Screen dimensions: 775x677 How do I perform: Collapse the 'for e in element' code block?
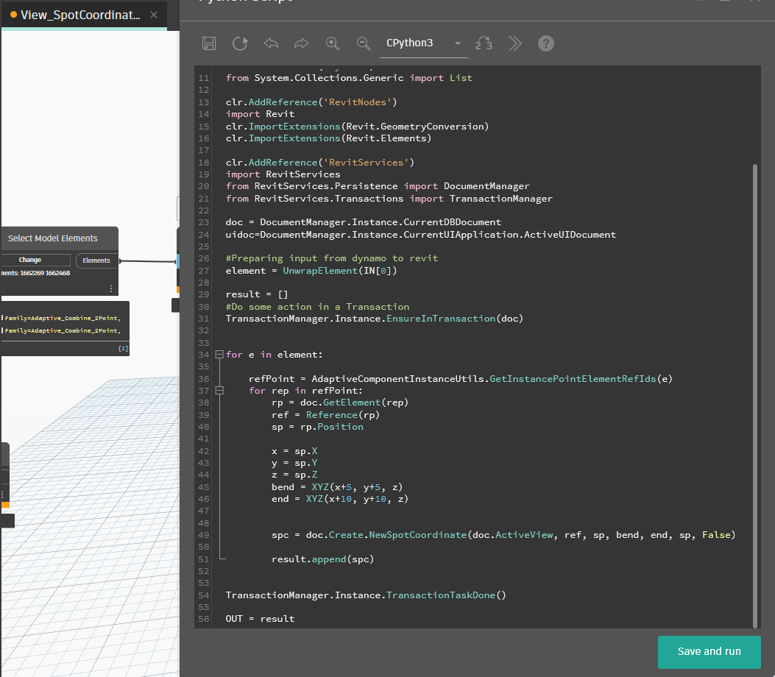pyautogui.click(x=219, y=355)
